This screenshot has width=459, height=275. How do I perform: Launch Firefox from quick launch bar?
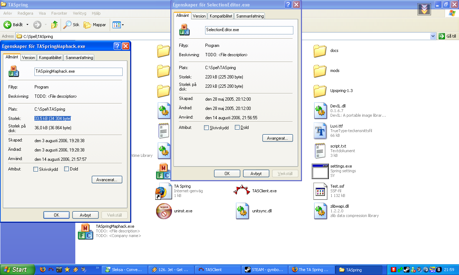43,270
